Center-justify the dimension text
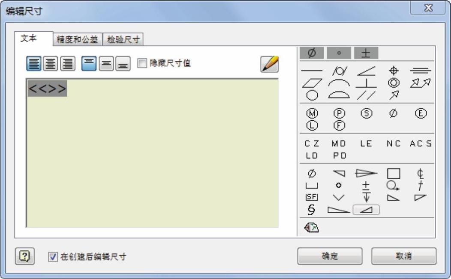Screen dimensions: 451x279 point(50,64)
